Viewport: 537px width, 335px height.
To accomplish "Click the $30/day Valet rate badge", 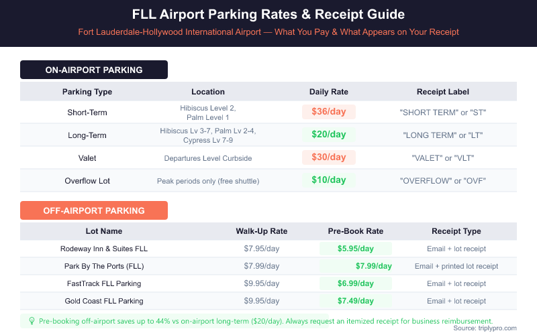I will click(x=328, y=157).
